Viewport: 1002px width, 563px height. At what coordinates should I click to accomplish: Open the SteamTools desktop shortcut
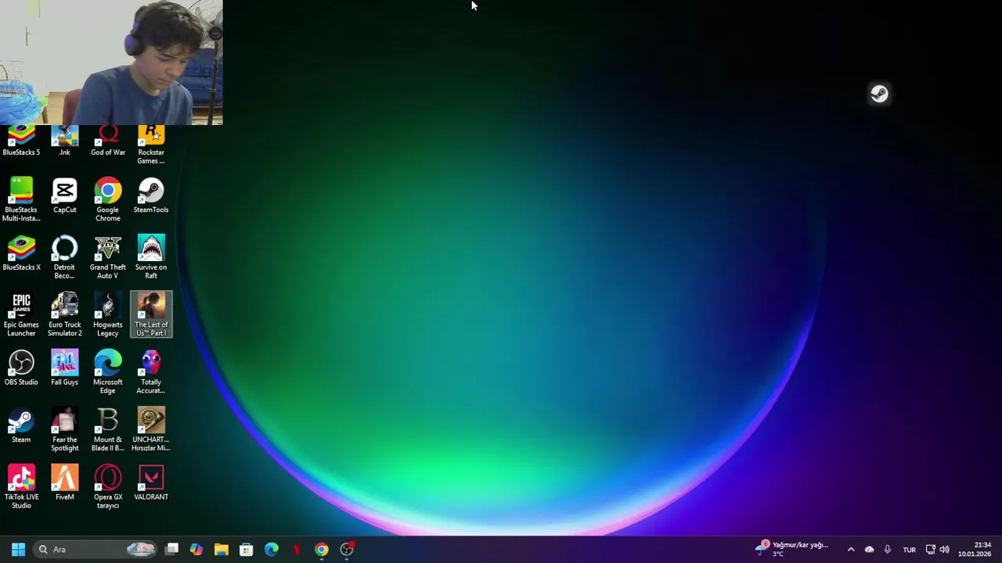(151, 195)
